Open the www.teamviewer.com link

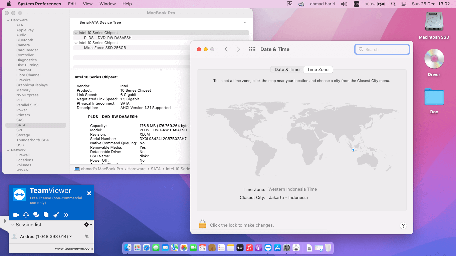pyautogui.click(x=74, y=248)
